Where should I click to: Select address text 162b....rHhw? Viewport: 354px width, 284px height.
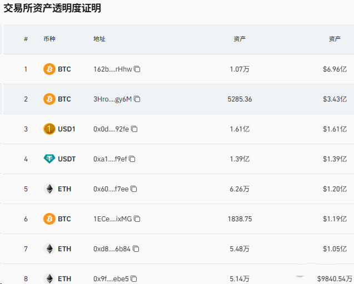[x=113, y=69]
